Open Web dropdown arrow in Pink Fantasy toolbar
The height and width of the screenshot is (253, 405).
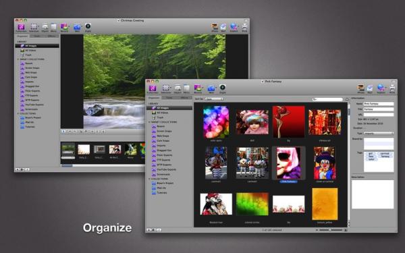pos(216,88)
